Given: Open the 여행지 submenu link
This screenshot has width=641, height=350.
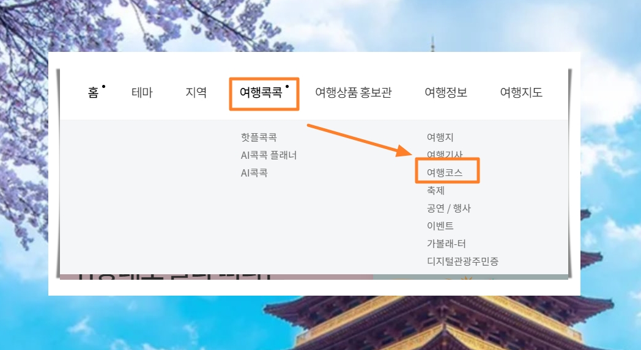Looking at the screenshot, I should tap(440, 137).
